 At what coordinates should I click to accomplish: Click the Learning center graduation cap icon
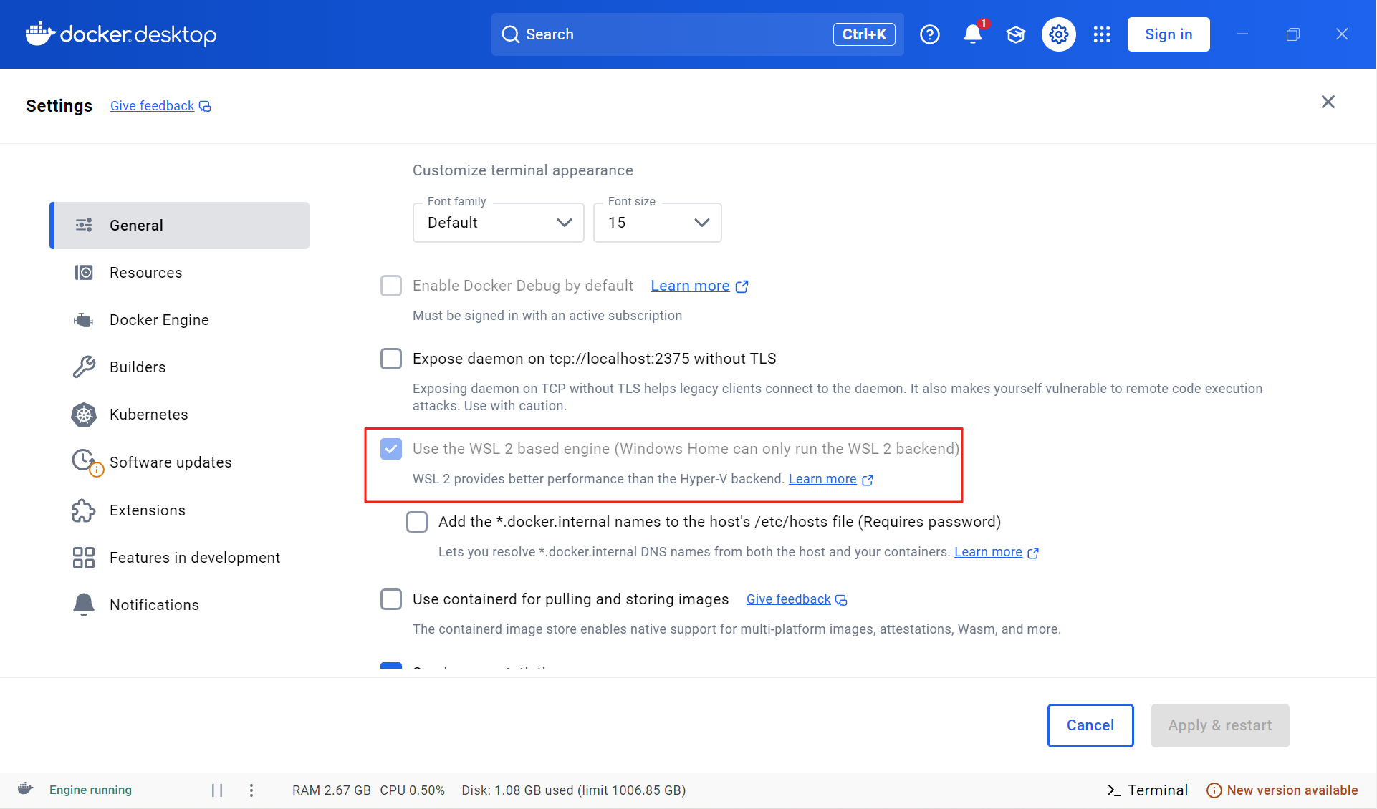point(1015,34)
